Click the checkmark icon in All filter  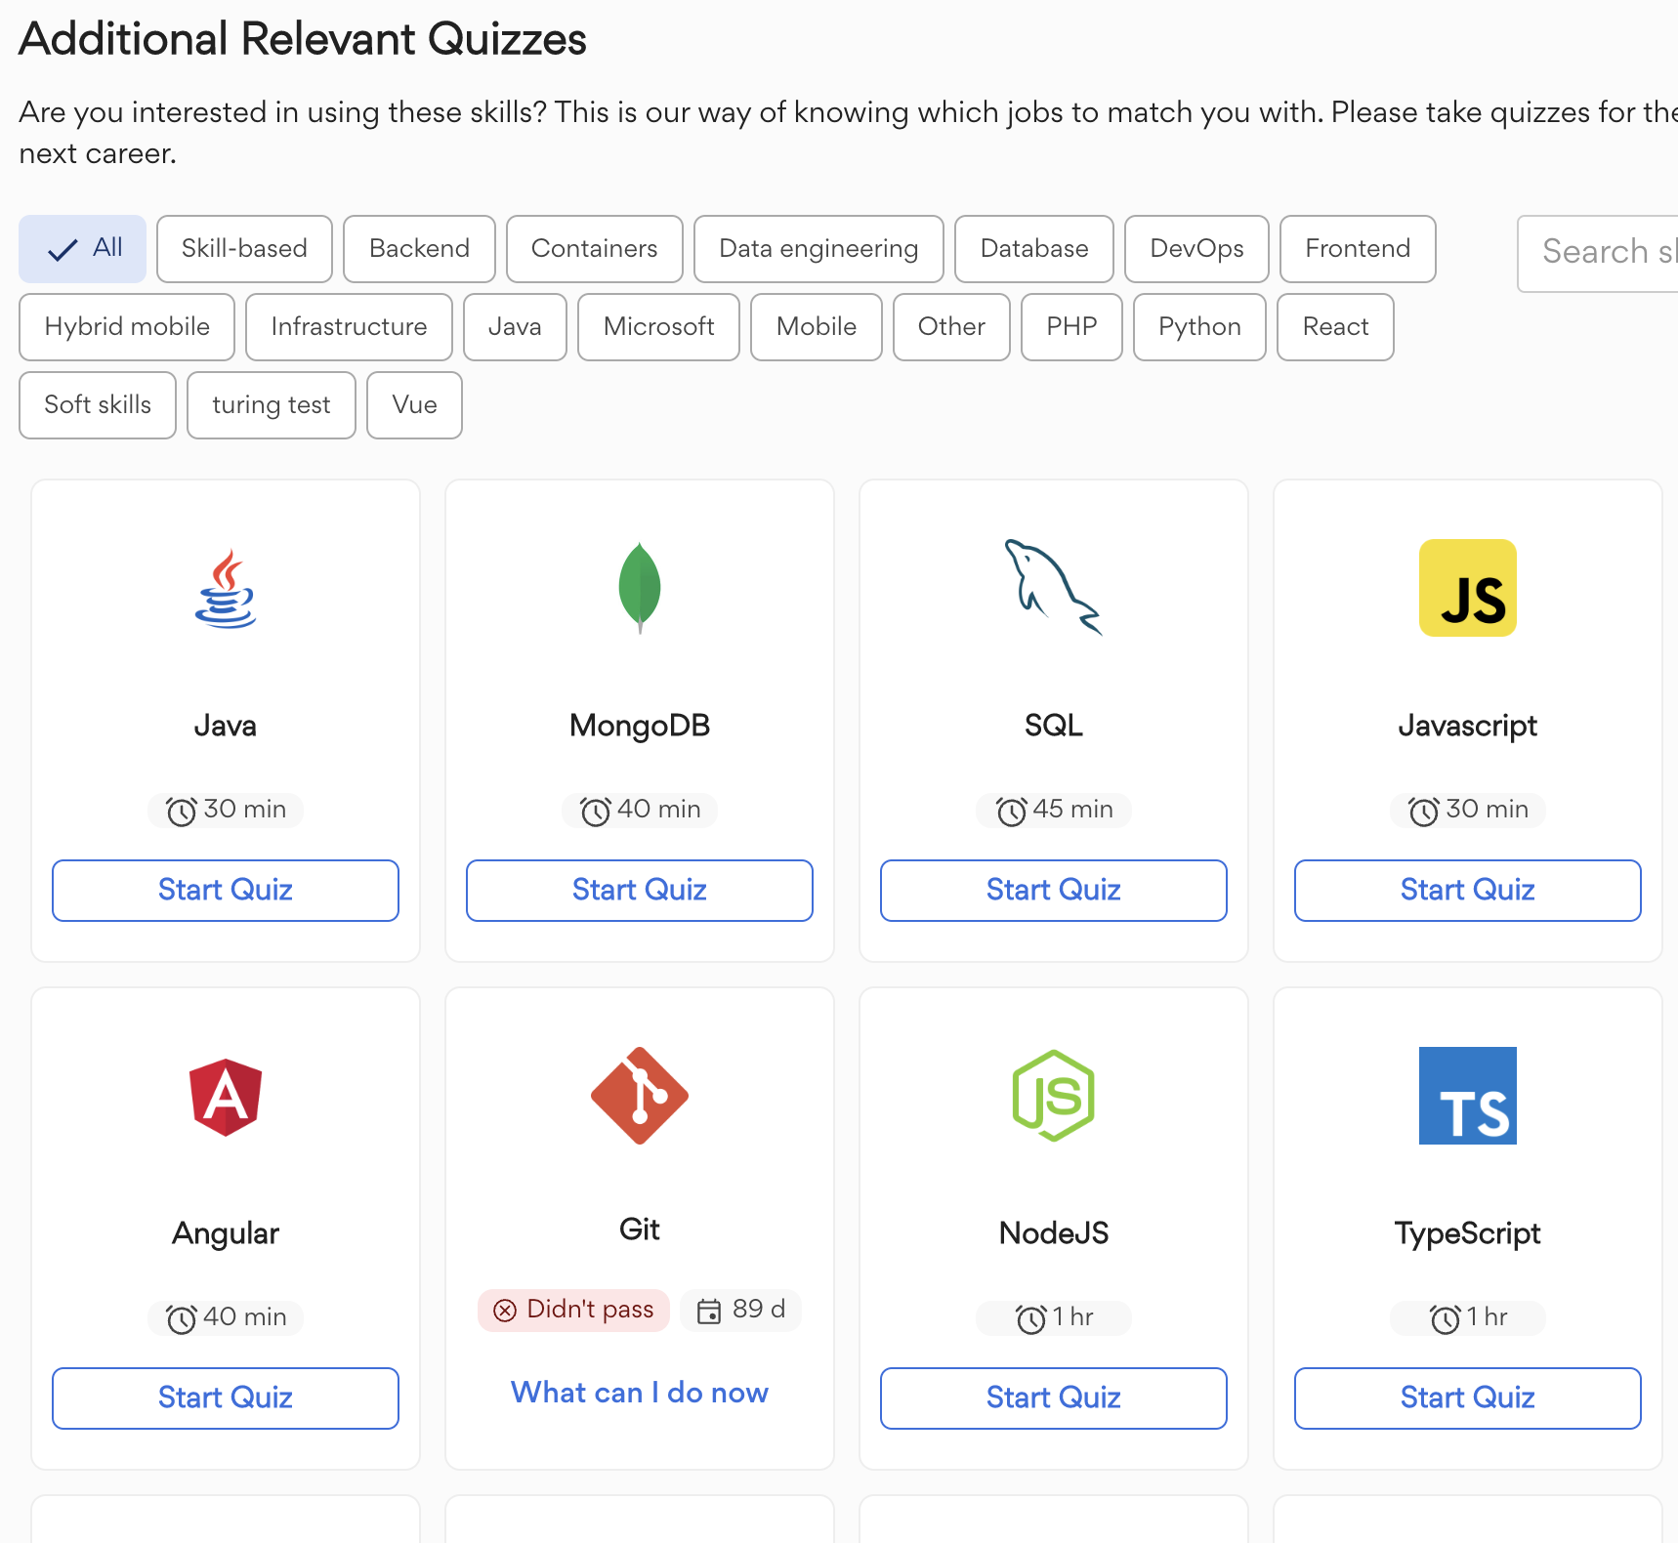click(x=63, y=250)
